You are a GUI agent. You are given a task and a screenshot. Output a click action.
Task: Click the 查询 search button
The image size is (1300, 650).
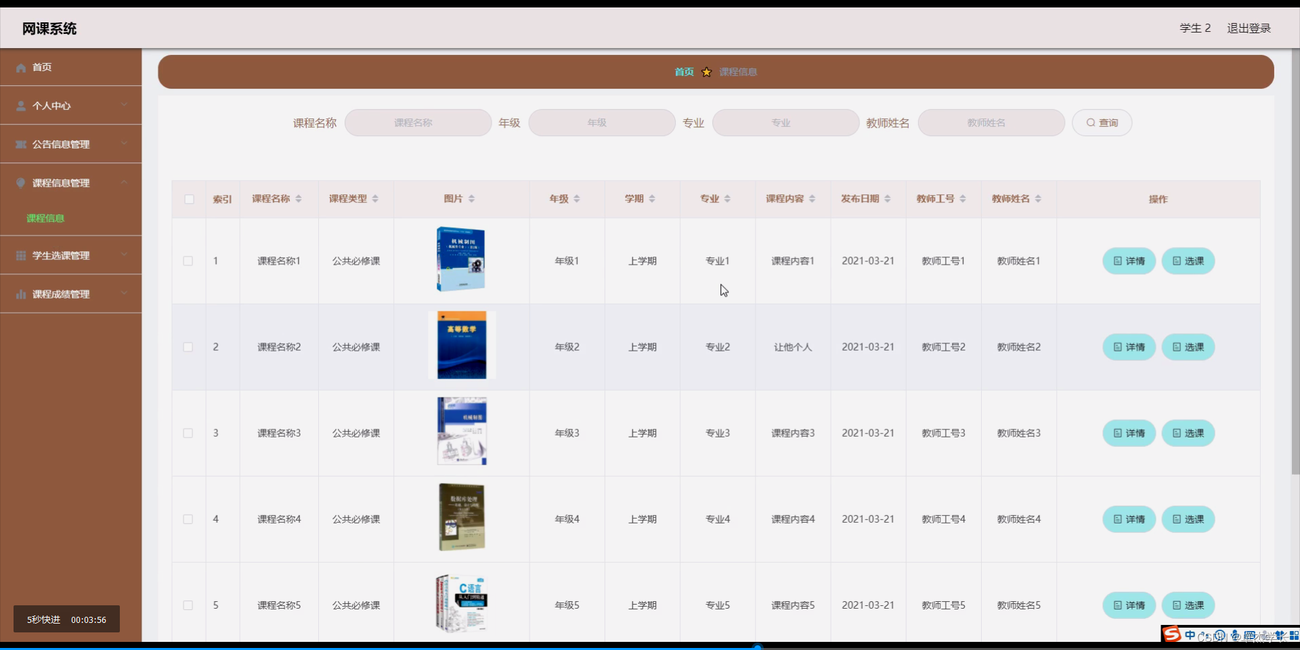(1102, 123)
